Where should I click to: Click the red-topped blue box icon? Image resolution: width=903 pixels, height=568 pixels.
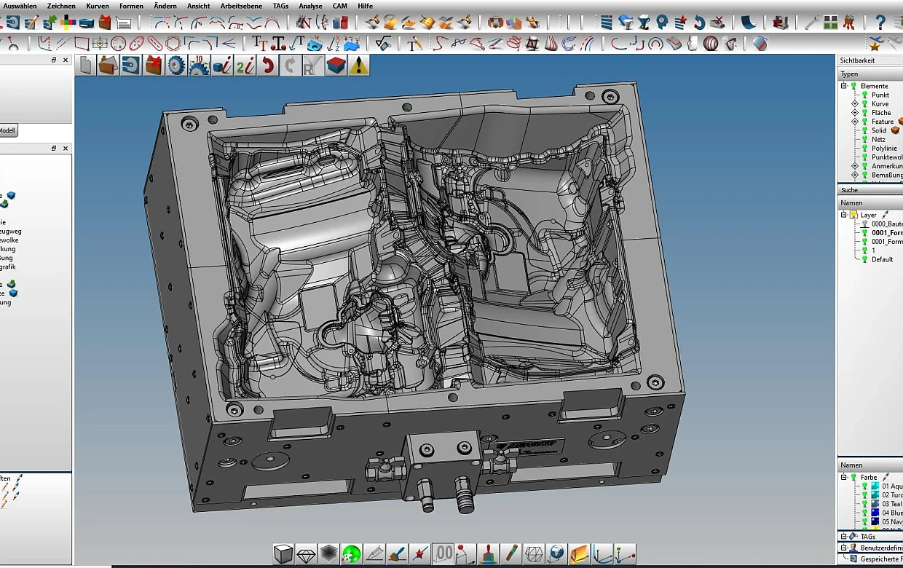tap(336, 66)
